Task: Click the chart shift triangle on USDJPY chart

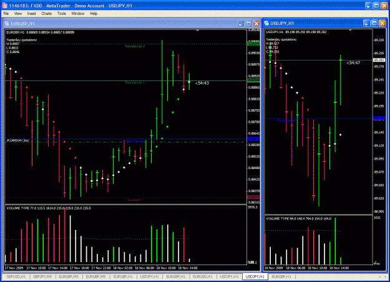Action: [350, 30]
